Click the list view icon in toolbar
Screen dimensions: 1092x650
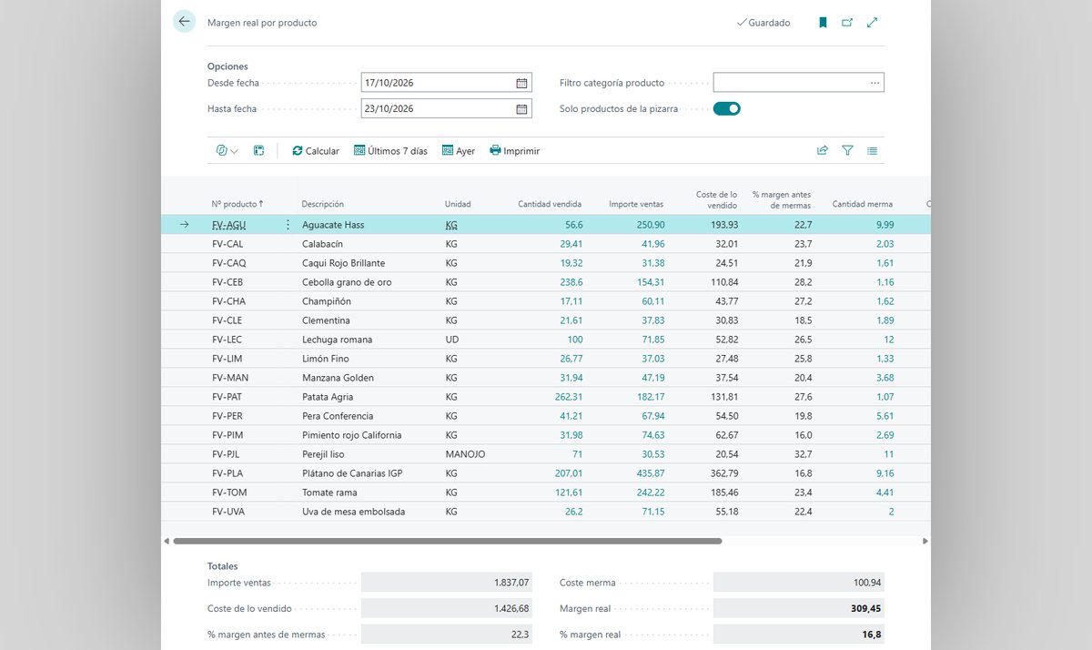click(873, 151)
